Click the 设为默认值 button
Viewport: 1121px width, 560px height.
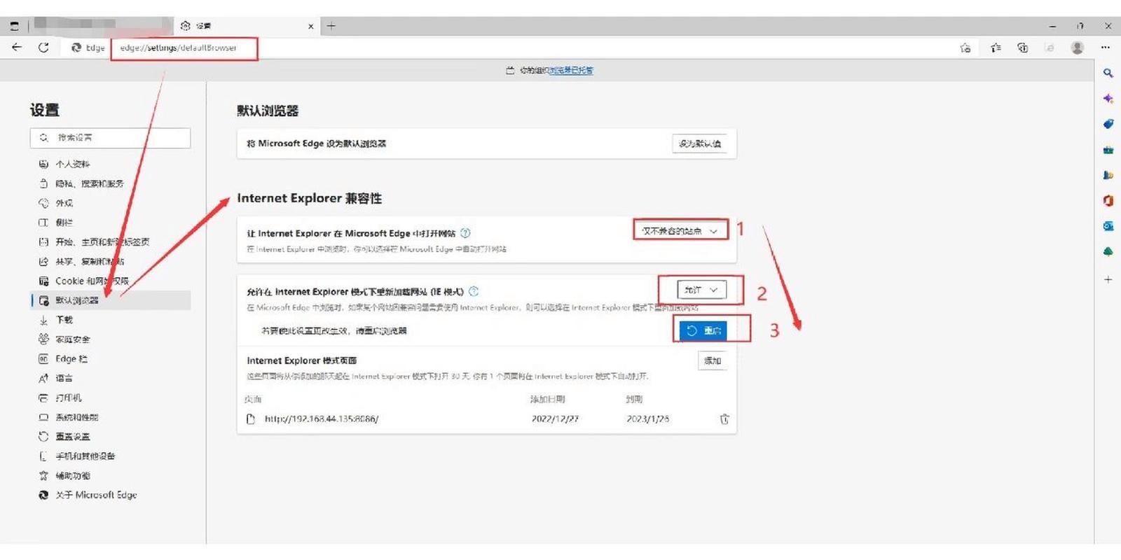click(699, 143)
